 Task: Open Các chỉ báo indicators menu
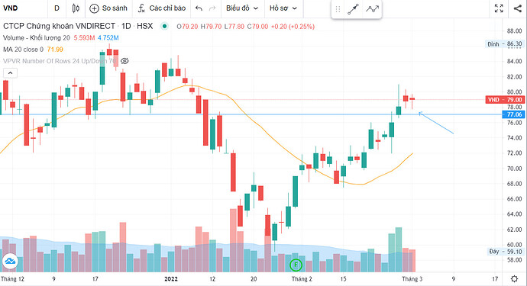coord(162,8)
